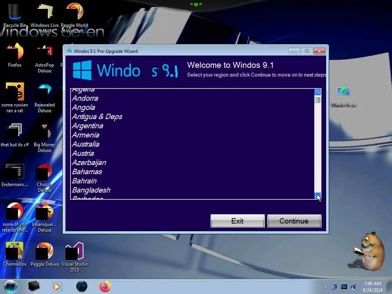Viewport: 392px width, 294px height.
Task: Click the hamster reading book desktop gadget
Action: pos(369,251)
